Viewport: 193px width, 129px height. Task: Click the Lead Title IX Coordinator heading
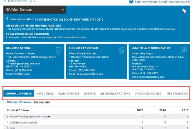(151, 48)
